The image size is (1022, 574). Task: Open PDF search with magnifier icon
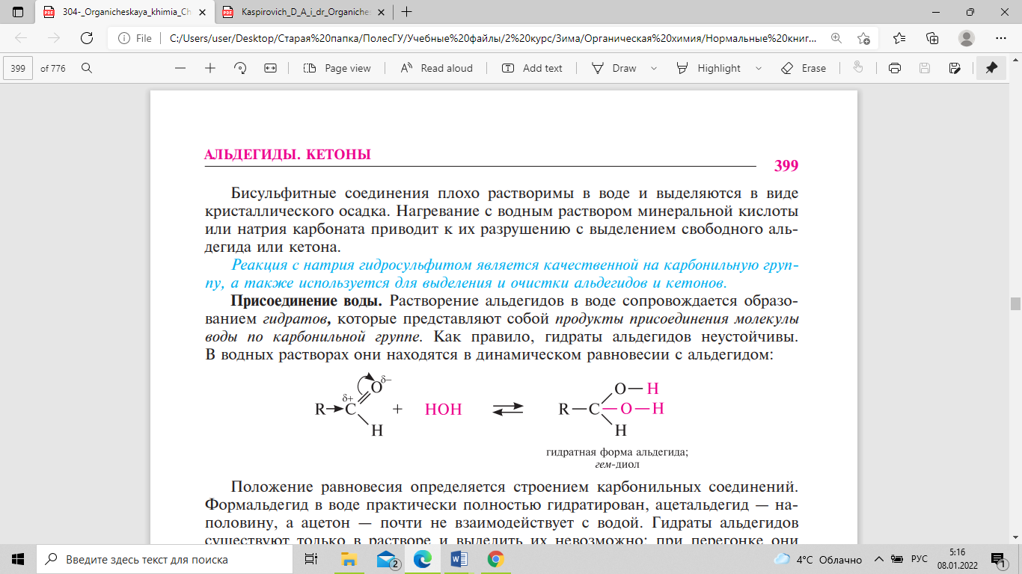(87, 68)
